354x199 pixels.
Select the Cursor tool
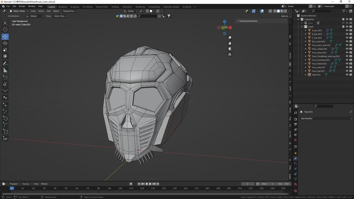coord(5,29)
